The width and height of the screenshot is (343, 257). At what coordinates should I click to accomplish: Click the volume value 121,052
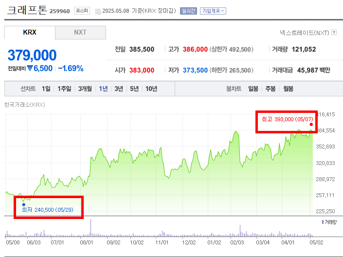[304, 49]
